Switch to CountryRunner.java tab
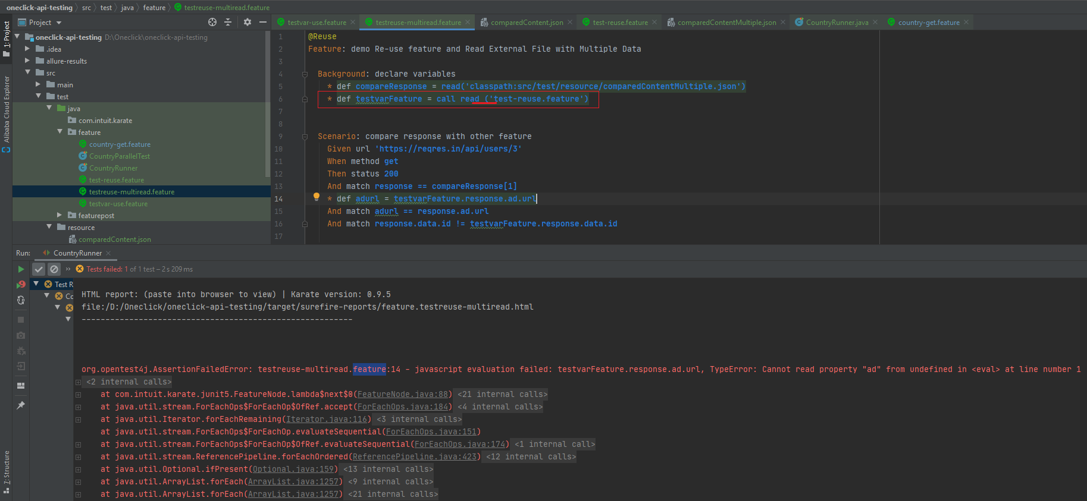This screenshot has height=501, width=1087. (837, 23)
